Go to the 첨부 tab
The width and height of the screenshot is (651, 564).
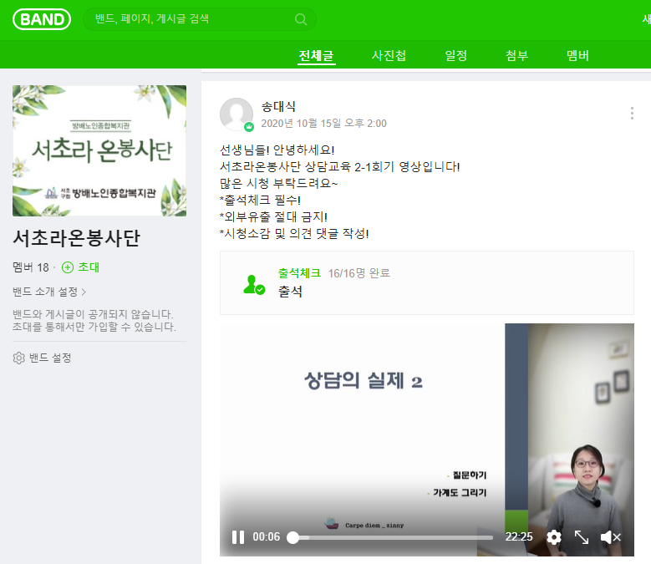[x=516, y=56]
